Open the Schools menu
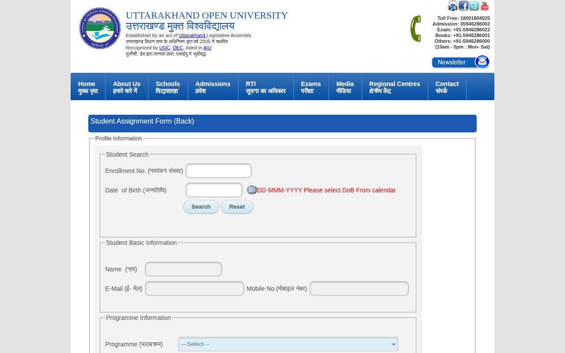 coord(168,87)
